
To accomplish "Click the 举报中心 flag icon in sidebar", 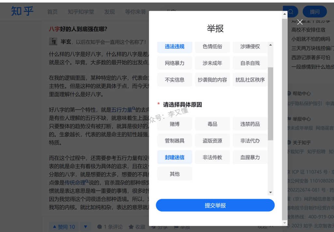I will click(x=289, y=119).
